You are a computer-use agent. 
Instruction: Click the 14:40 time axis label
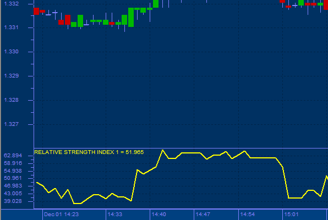click(x=158, y=215)
